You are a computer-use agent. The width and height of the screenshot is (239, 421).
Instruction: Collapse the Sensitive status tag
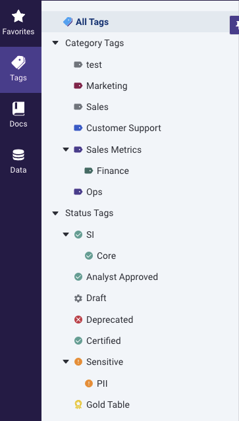click(66, 362)
